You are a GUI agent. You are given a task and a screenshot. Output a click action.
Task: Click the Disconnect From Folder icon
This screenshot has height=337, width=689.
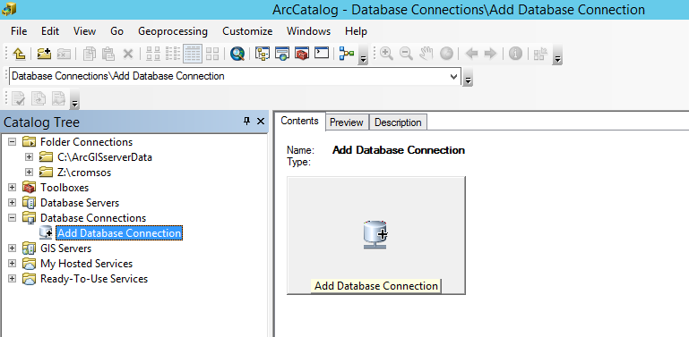pyautogui.click(x=64, y=54)
